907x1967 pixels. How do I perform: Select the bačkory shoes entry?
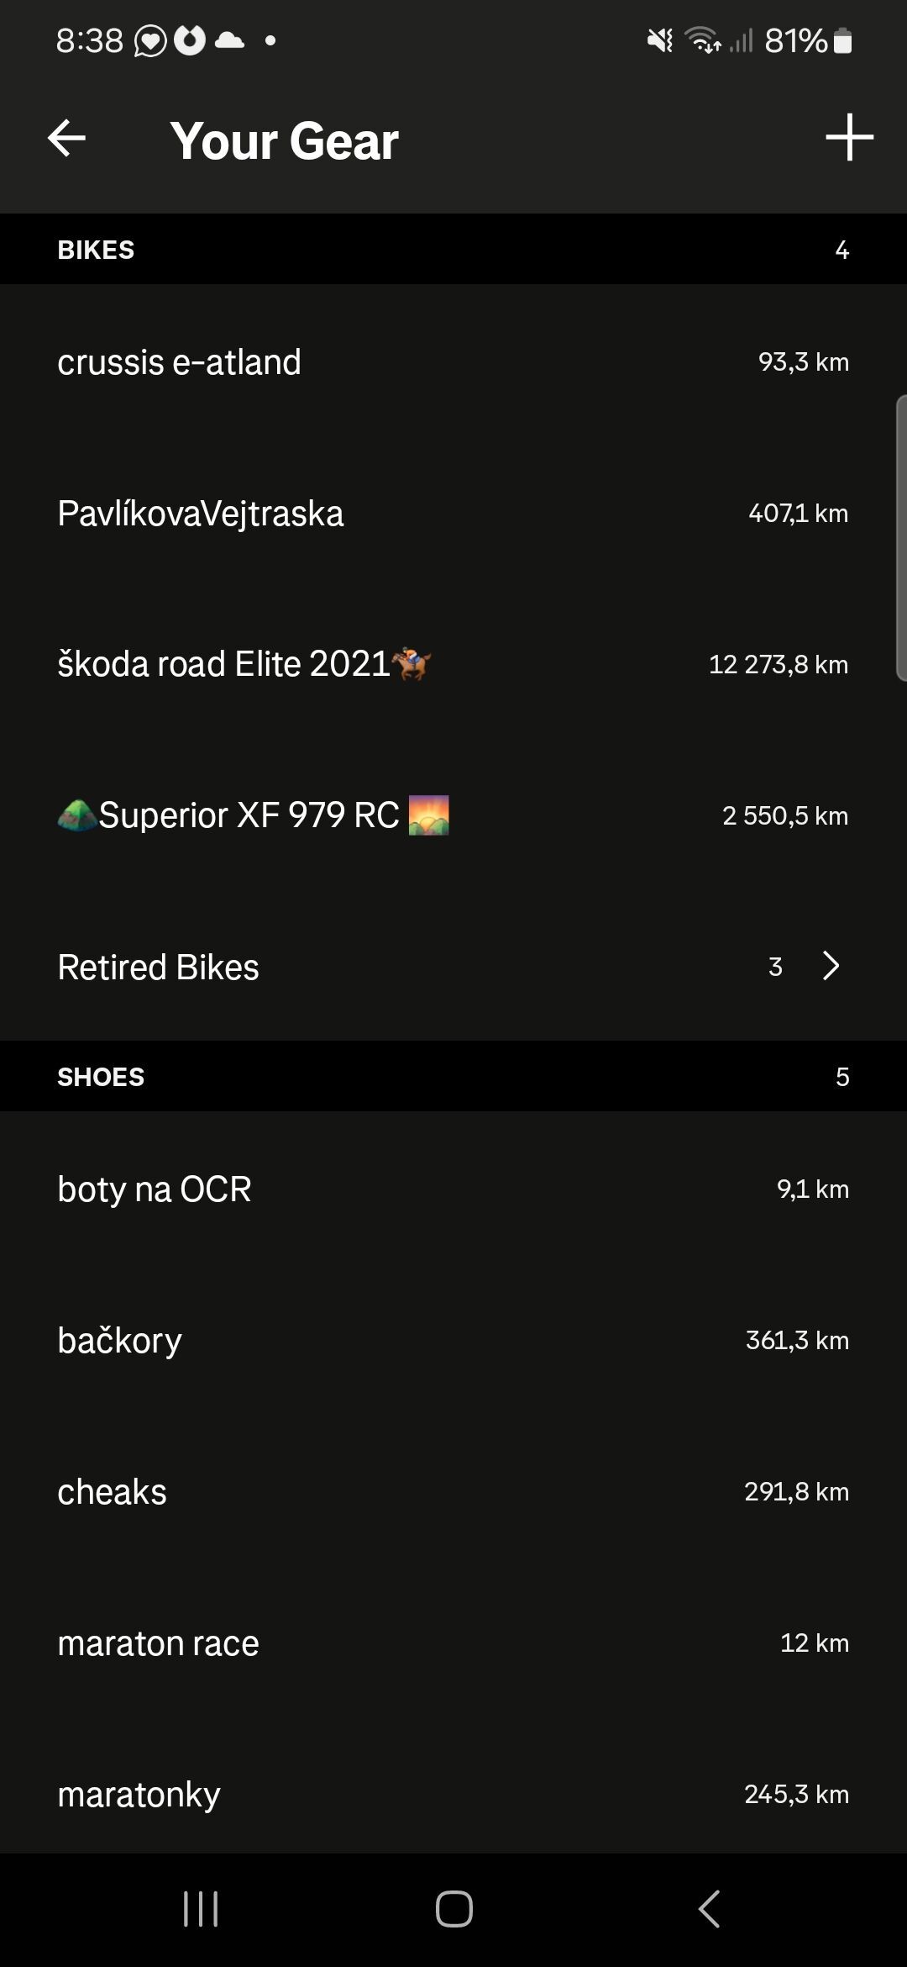[453, 1340]
